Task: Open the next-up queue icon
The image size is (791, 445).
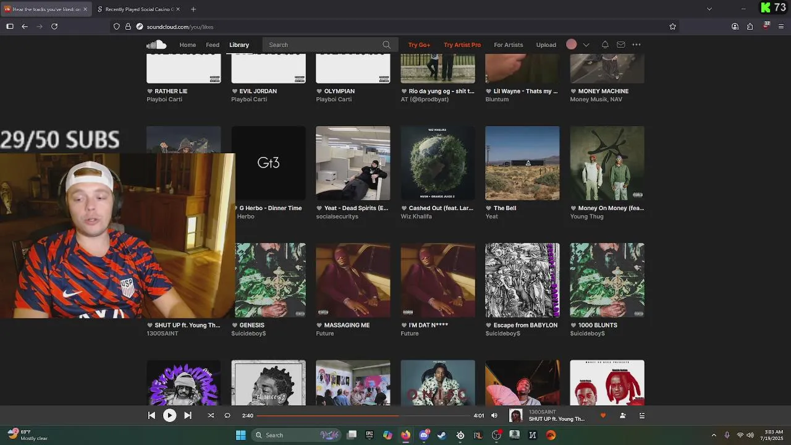Action: [x=642, y=416]
